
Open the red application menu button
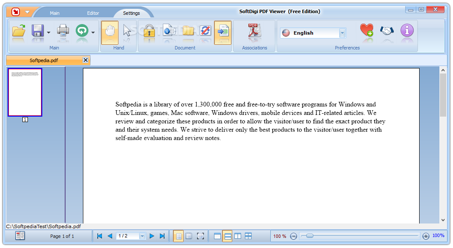16,12
